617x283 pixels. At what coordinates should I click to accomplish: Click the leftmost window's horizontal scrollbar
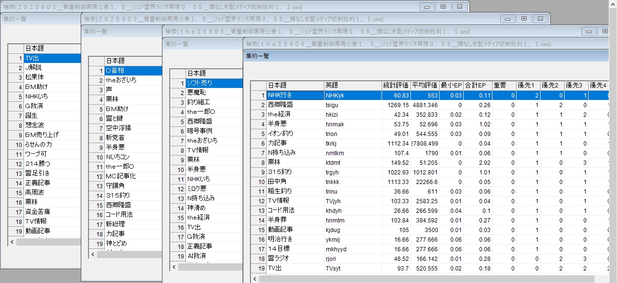48,242
